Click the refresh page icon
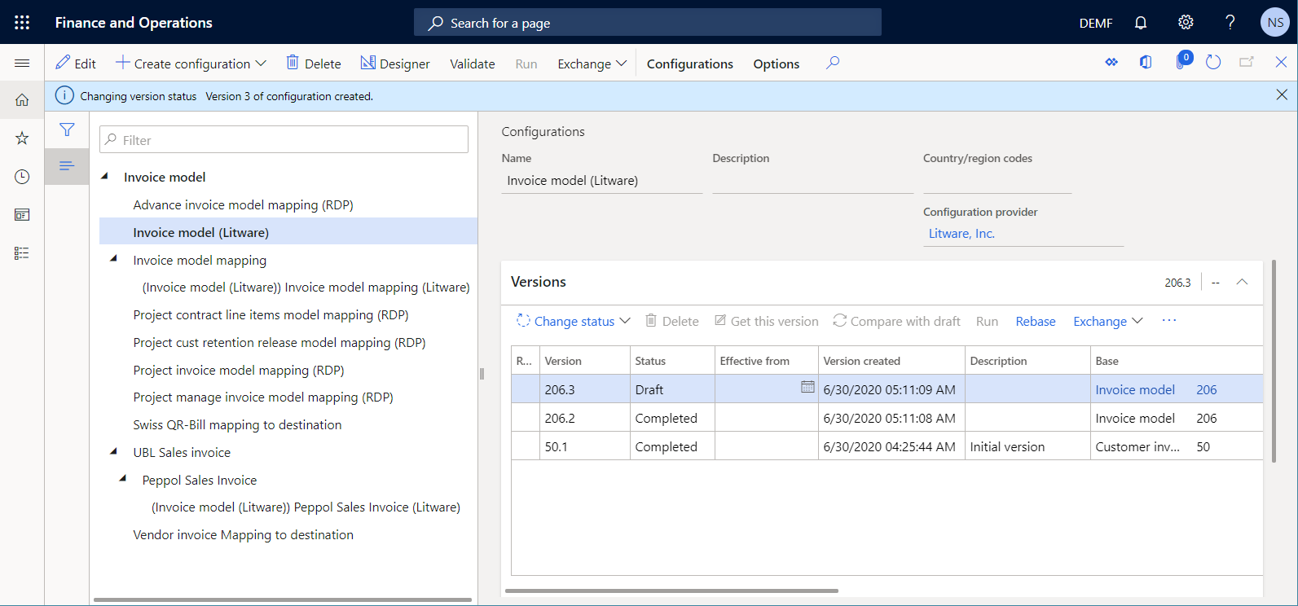This screenshot has width=1298, height=606. 1213,63
